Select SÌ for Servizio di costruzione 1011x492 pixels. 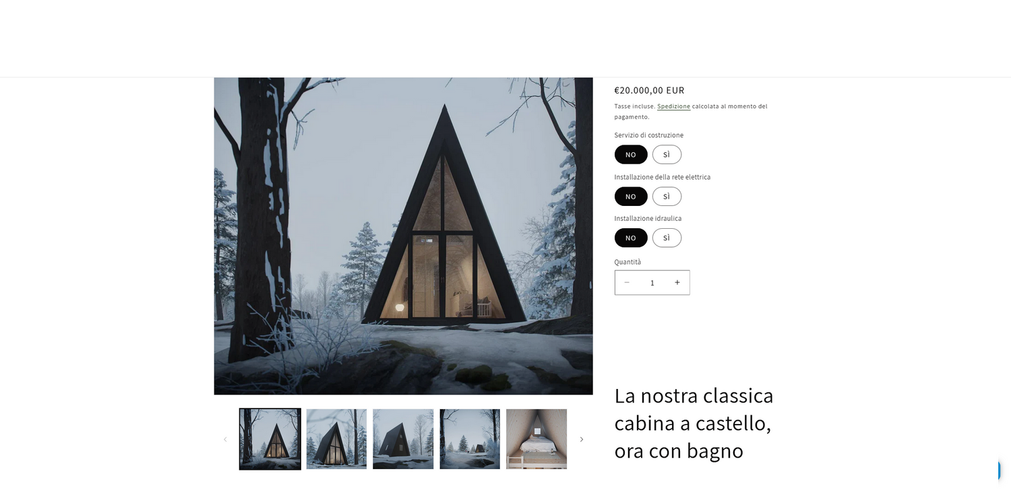(667, 155)
